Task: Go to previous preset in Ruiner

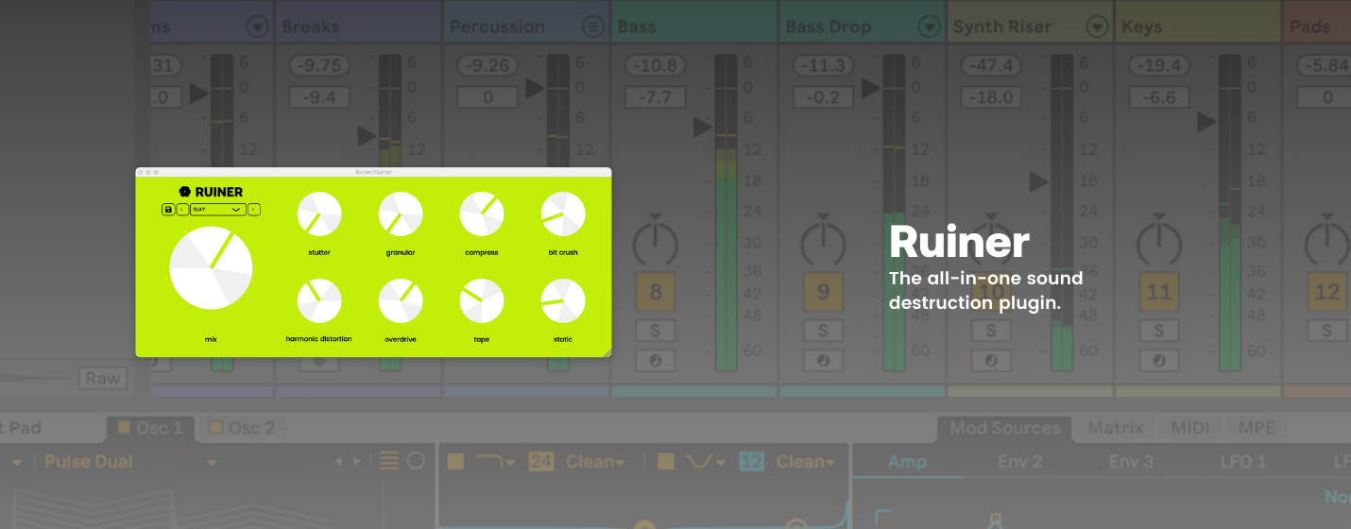Action: pos(182,210)
